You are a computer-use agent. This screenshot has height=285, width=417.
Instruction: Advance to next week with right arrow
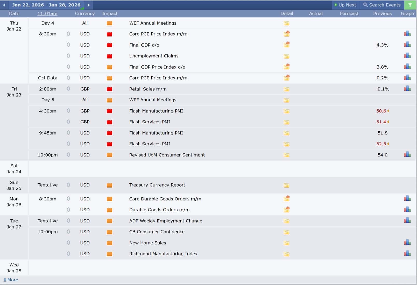(89, 5)
